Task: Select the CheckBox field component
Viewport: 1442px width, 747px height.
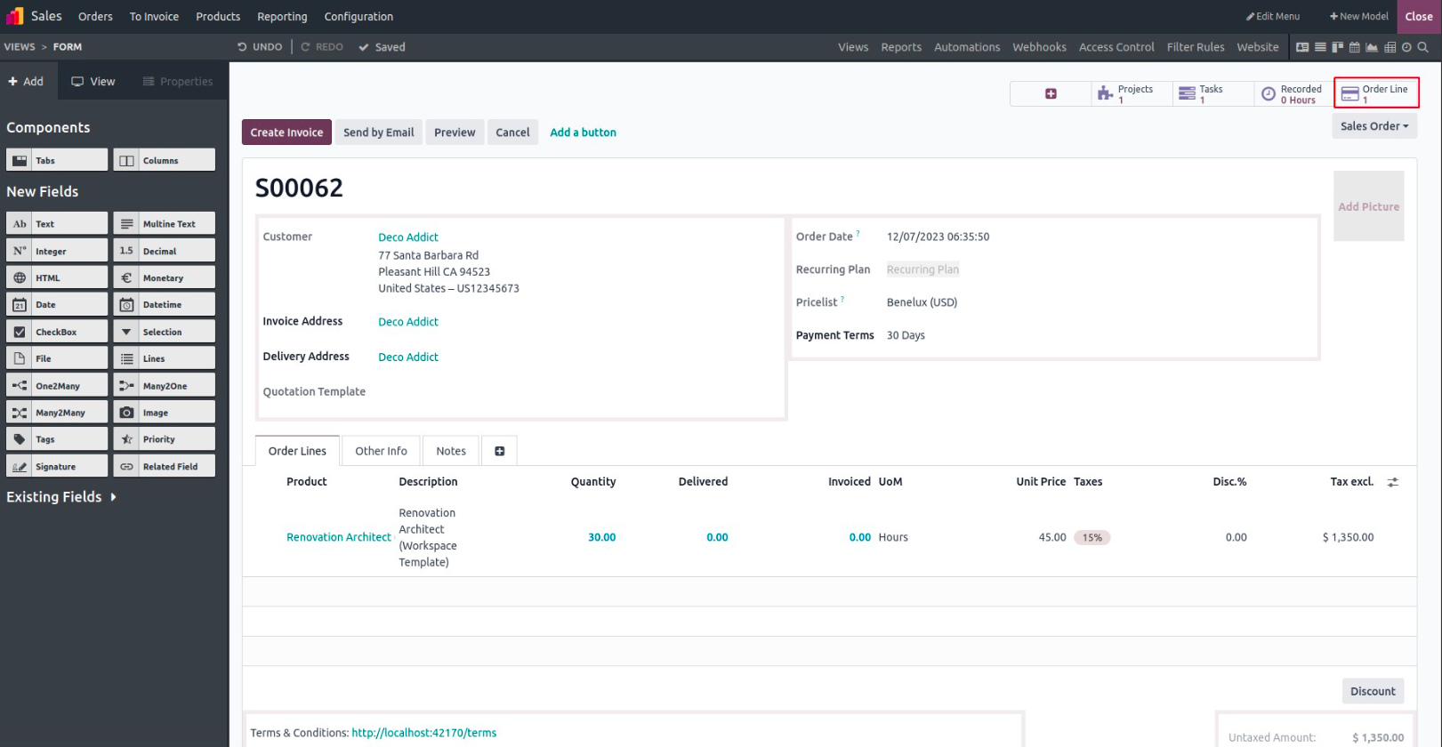Action: point(57,332)
